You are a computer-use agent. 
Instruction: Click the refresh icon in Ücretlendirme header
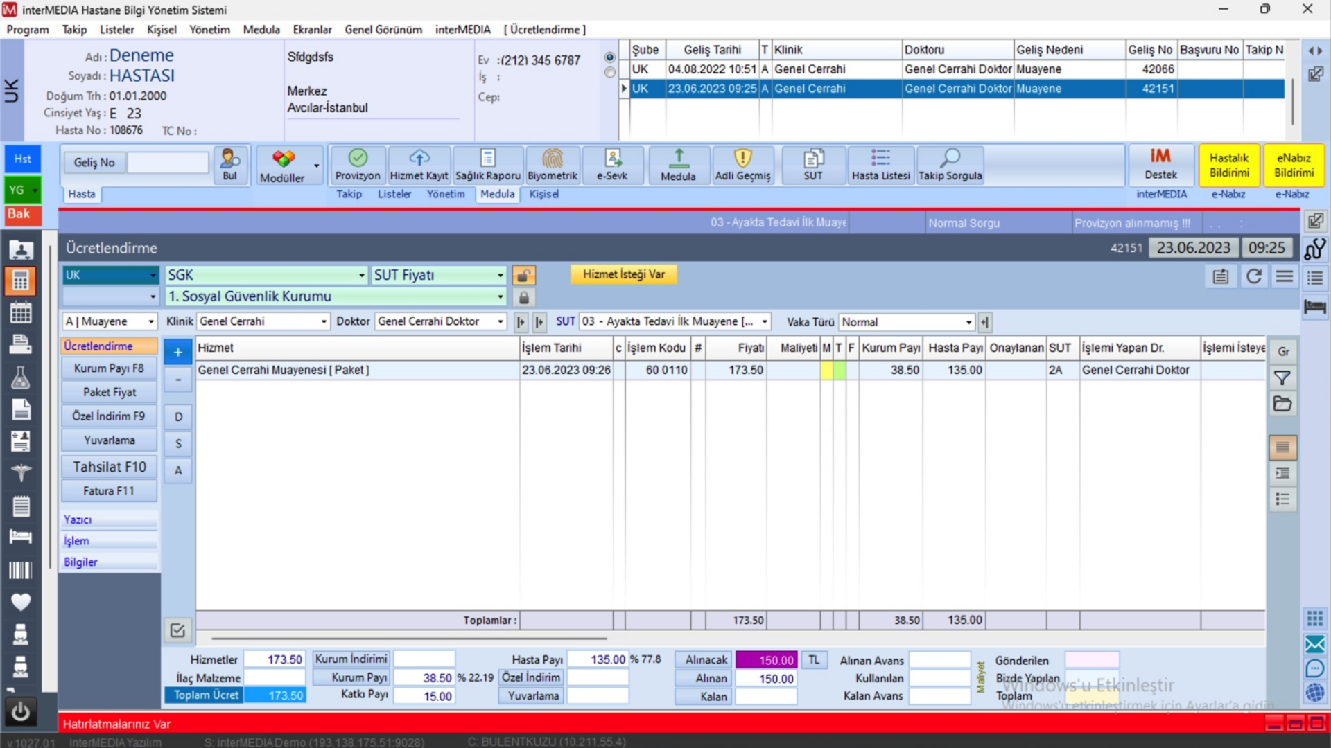(x=1253, y=276)
